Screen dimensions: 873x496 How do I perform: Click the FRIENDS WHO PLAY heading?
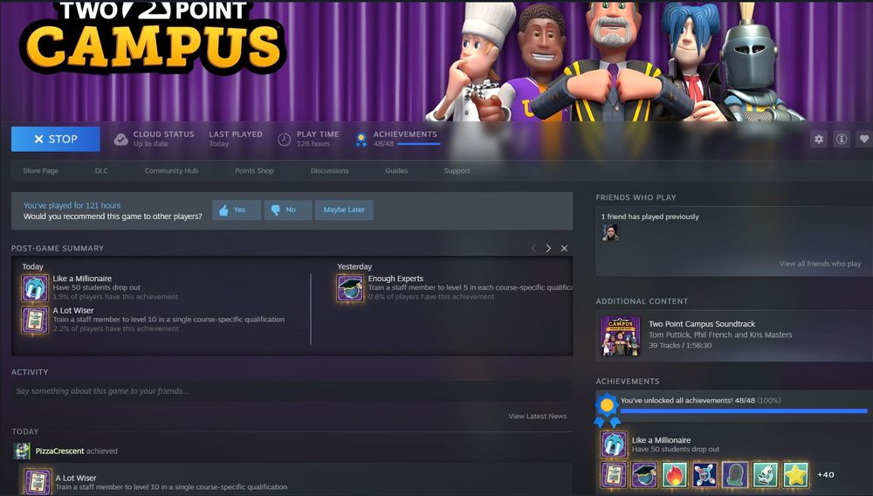[x=636, y=197]
